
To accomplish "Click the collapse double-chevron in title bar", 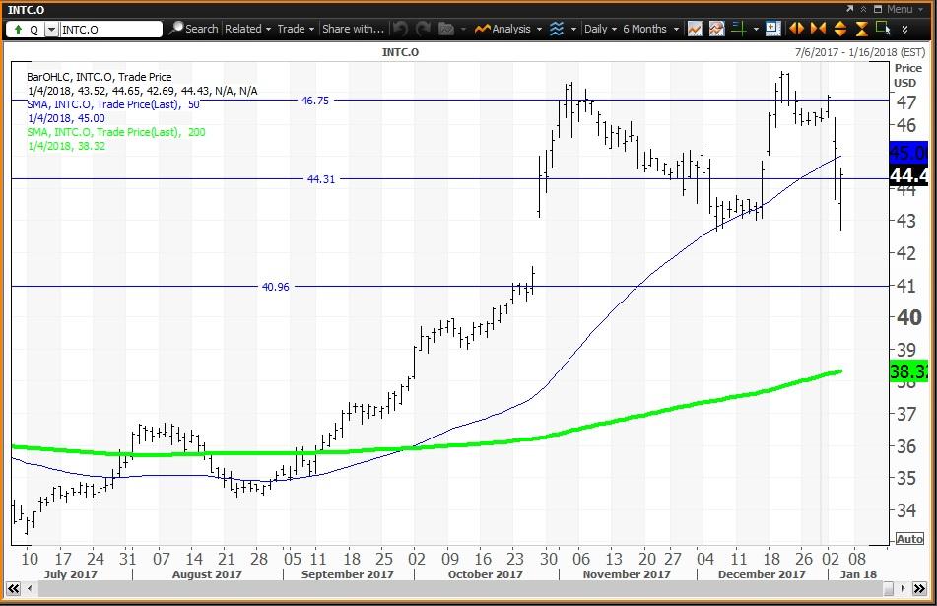I will click(863, 9).
